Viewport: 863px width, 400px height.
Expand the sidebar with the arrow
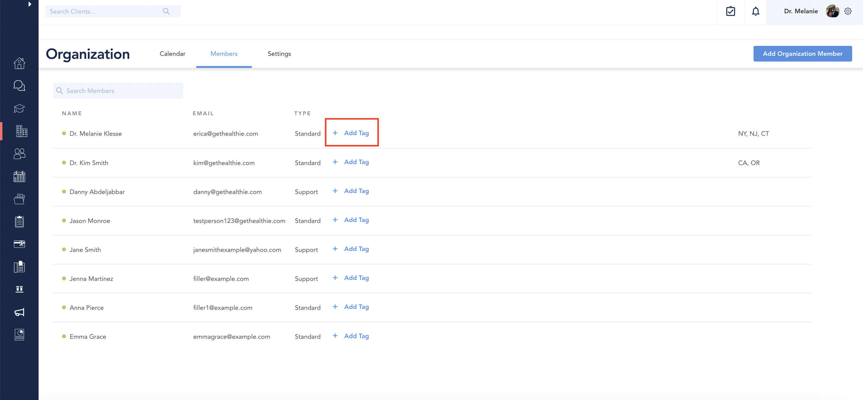pos(30,4)
